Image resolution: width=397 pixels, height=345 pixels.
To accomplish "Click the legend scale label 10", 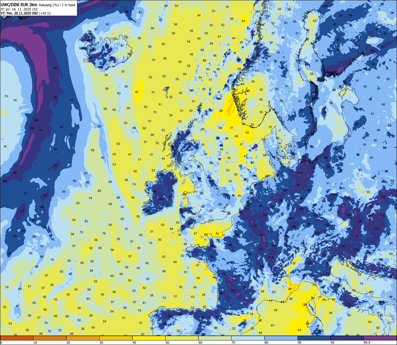I will tap(35, 343).
